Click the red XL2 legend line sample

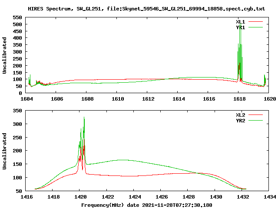pyautogui.click(x=255, y=115)
